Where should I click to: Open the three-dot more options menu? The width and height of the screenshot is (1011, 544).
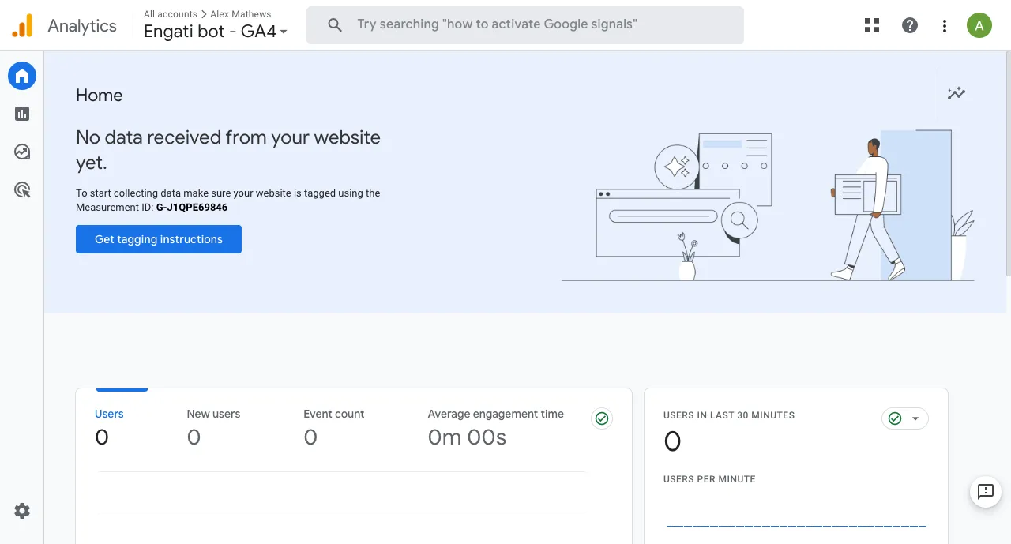click(945, 25)
